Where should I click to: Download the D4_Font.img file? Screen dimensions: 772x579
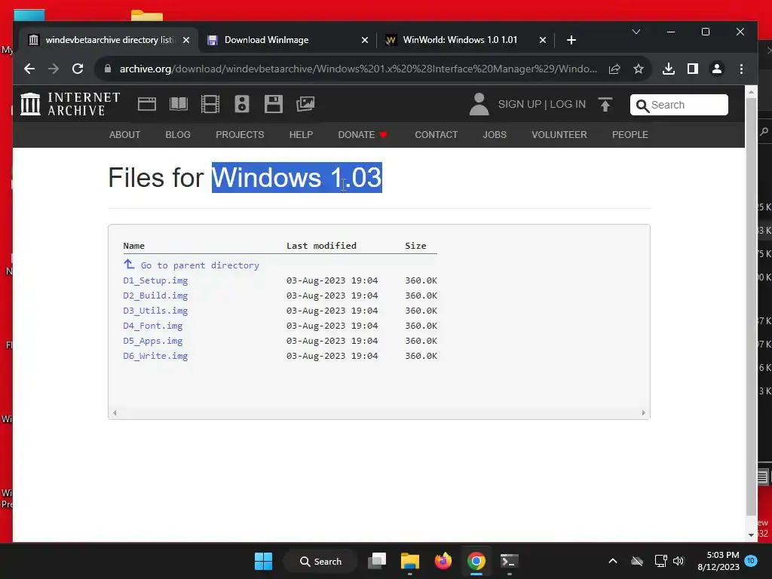152,326
